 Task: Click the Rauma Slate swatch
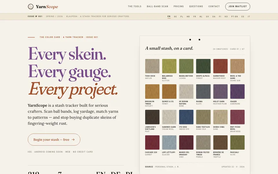coord(203,91)
